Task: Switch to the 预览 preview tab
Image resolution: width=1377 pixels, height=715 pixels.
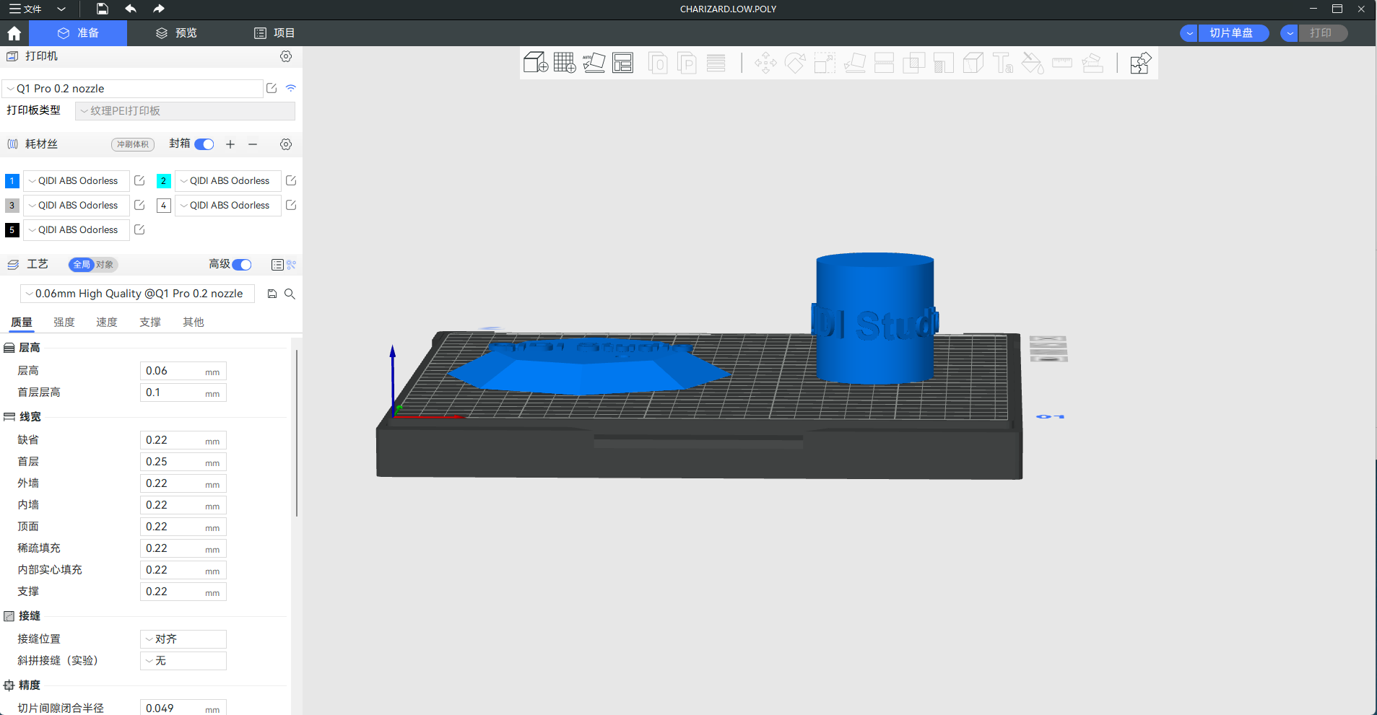Action: (176, 33)
